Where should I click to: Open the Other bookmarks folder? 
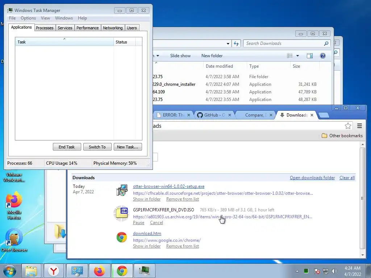[342, 135]
